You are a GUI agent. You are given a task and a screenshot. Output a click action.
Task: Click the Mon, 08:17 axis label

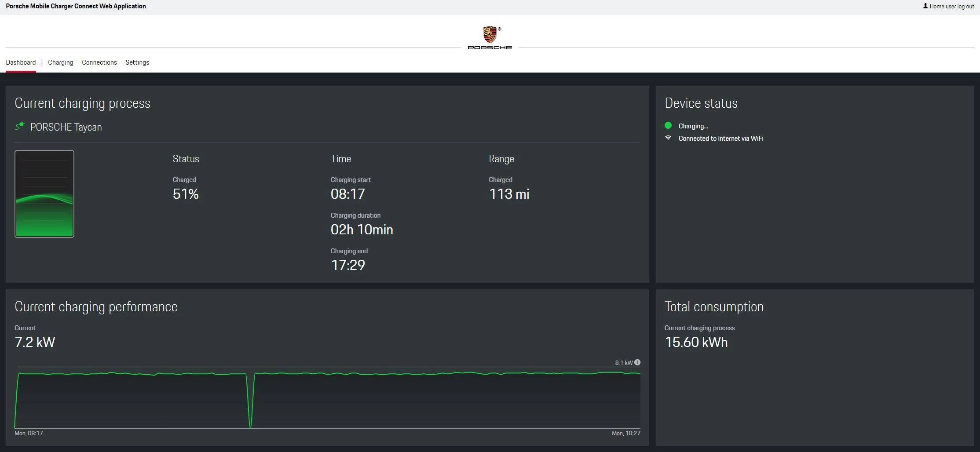pos(29,433)
